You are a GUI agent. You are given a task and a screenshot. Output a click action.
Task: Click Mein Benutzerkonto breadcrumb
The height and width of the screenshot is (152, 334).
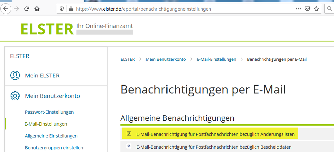166,59
